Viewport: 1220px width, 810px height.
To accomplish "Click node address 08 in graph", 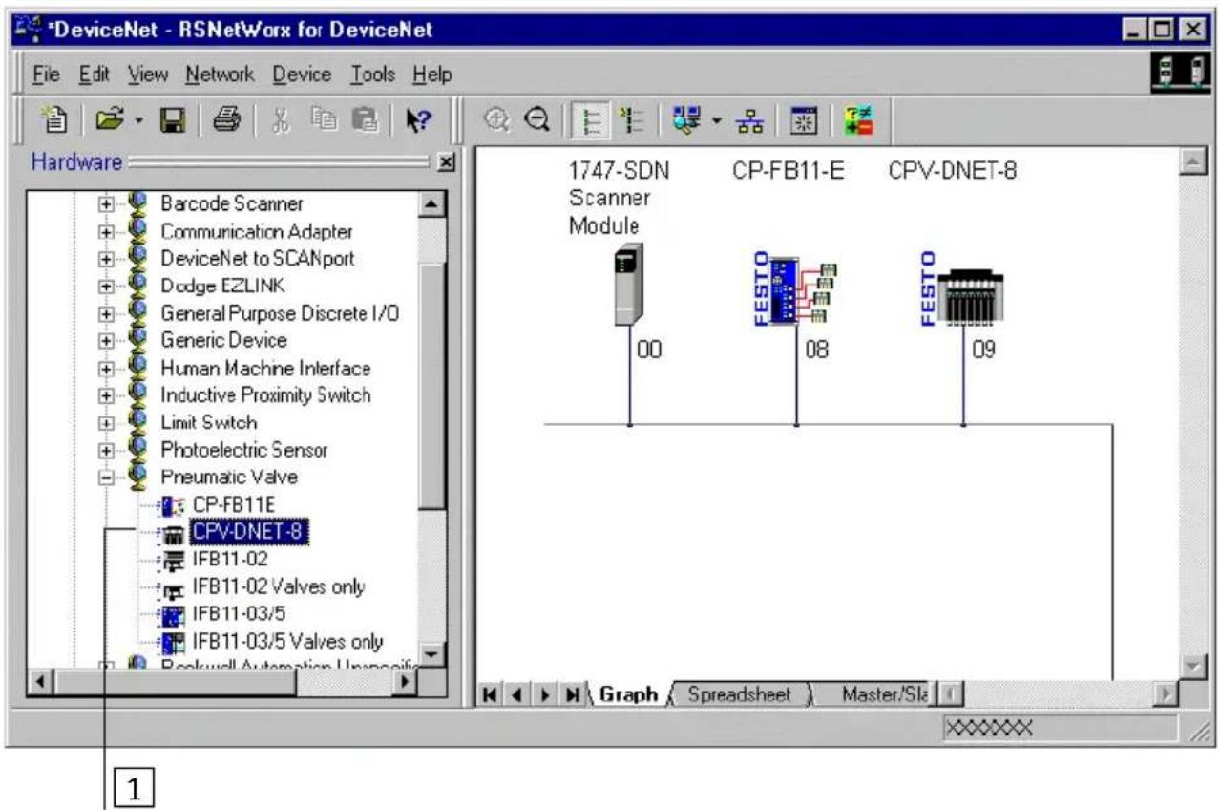I will [x=817, y=351].
